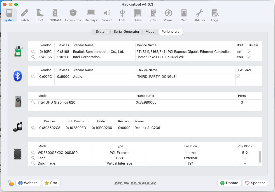Click magnifier icon for WDS500G3X0C-00SJG0 disk
Image resolution: width=275 pixels, height=192 pixels.
point(33,153)
